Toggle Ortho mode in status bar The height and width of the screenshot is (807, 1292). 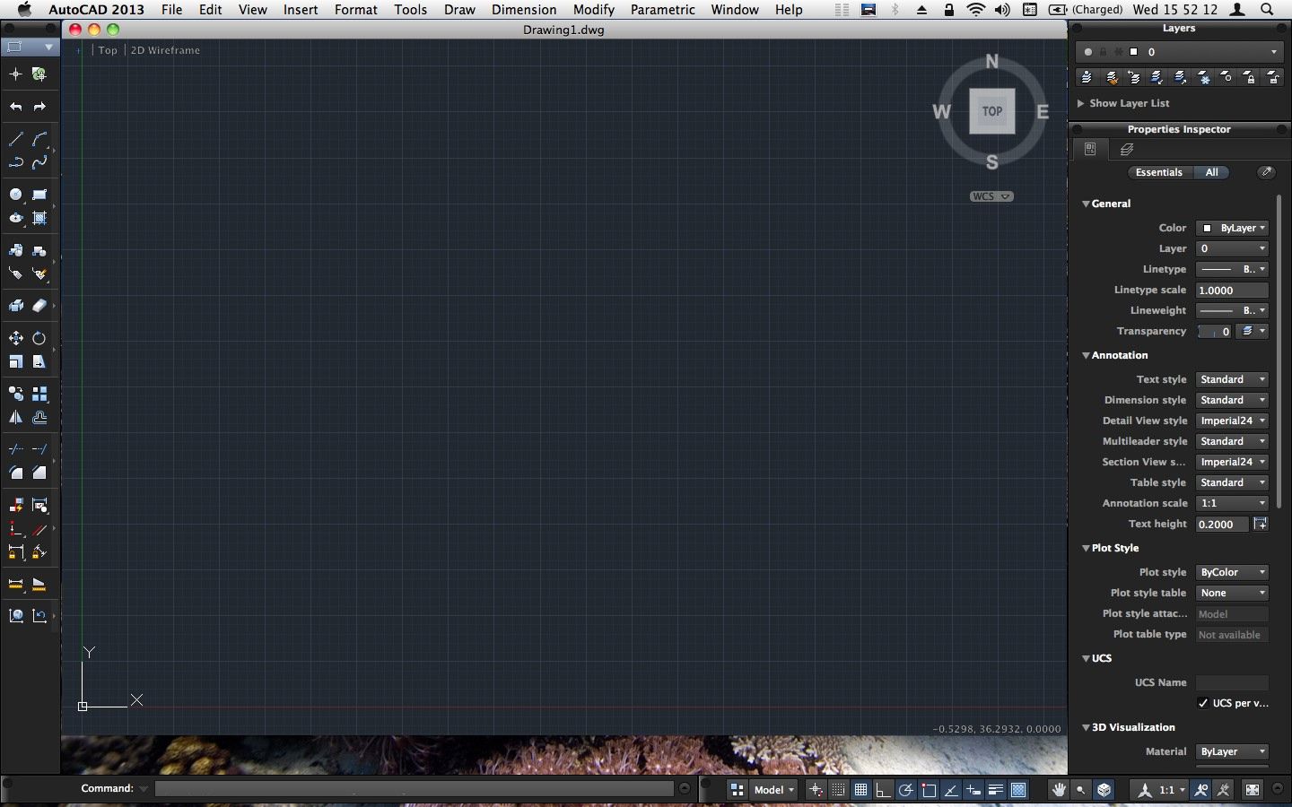883,790
